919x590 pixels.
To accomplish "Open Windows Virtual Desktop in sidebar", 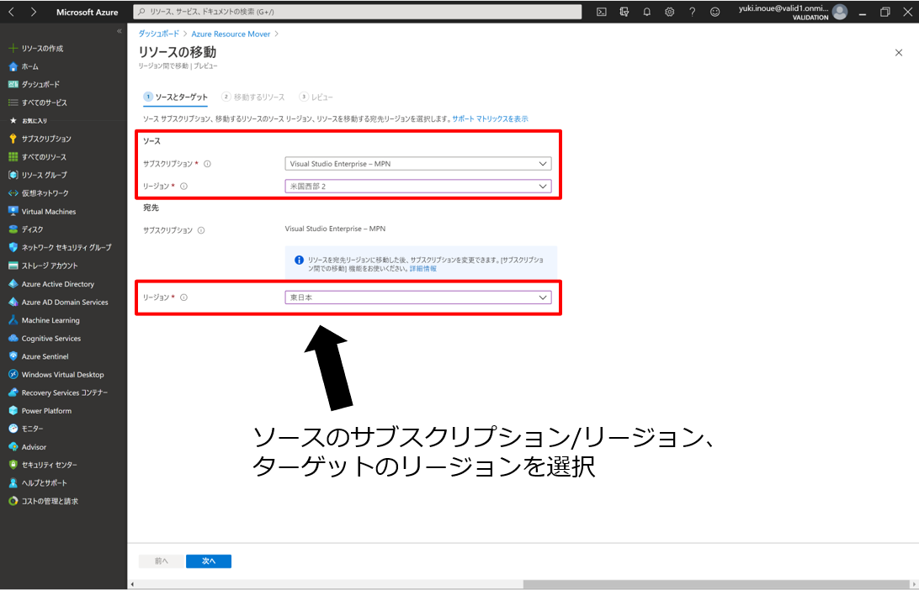I will pos(63,375).
